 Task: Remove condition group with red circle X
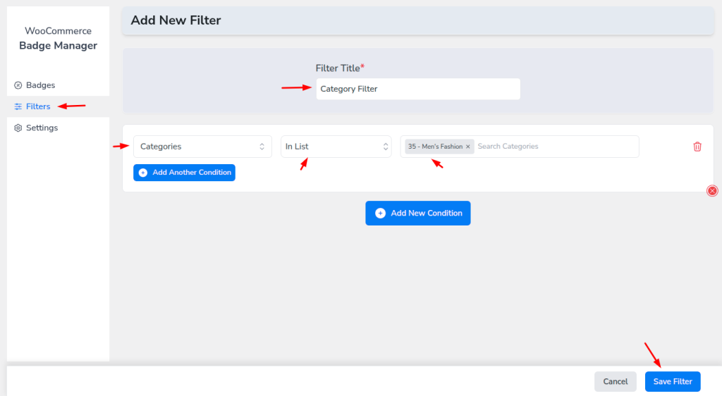pyautogui.click(x=712, y=191)
